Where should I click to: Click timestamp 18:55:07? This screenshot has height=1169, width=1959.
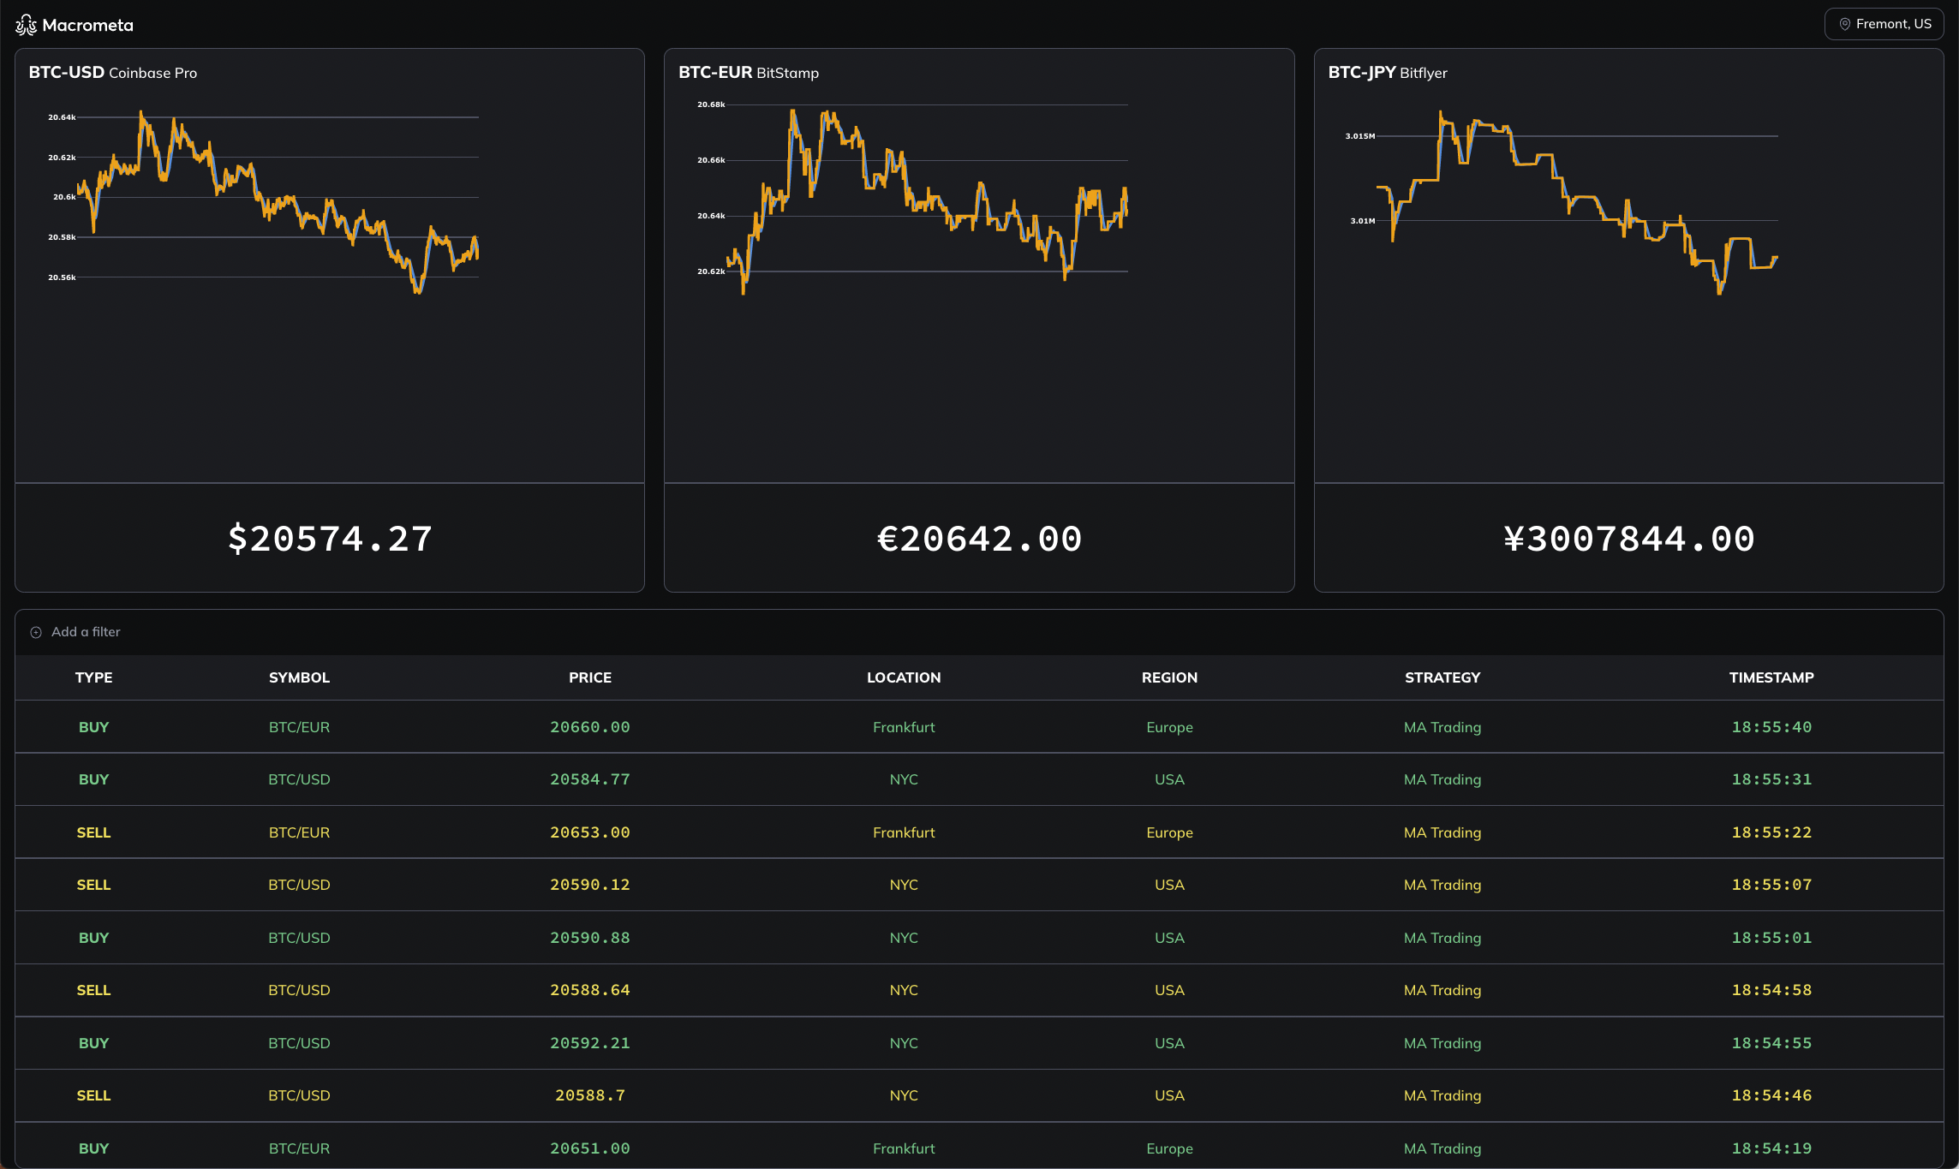coord(1771,885)
